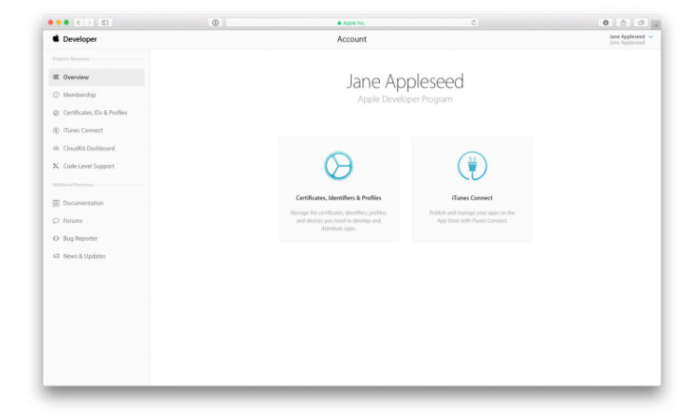Open the Overview section in the sidebar
The image size is (691, 420).
(x=96, y=77)
